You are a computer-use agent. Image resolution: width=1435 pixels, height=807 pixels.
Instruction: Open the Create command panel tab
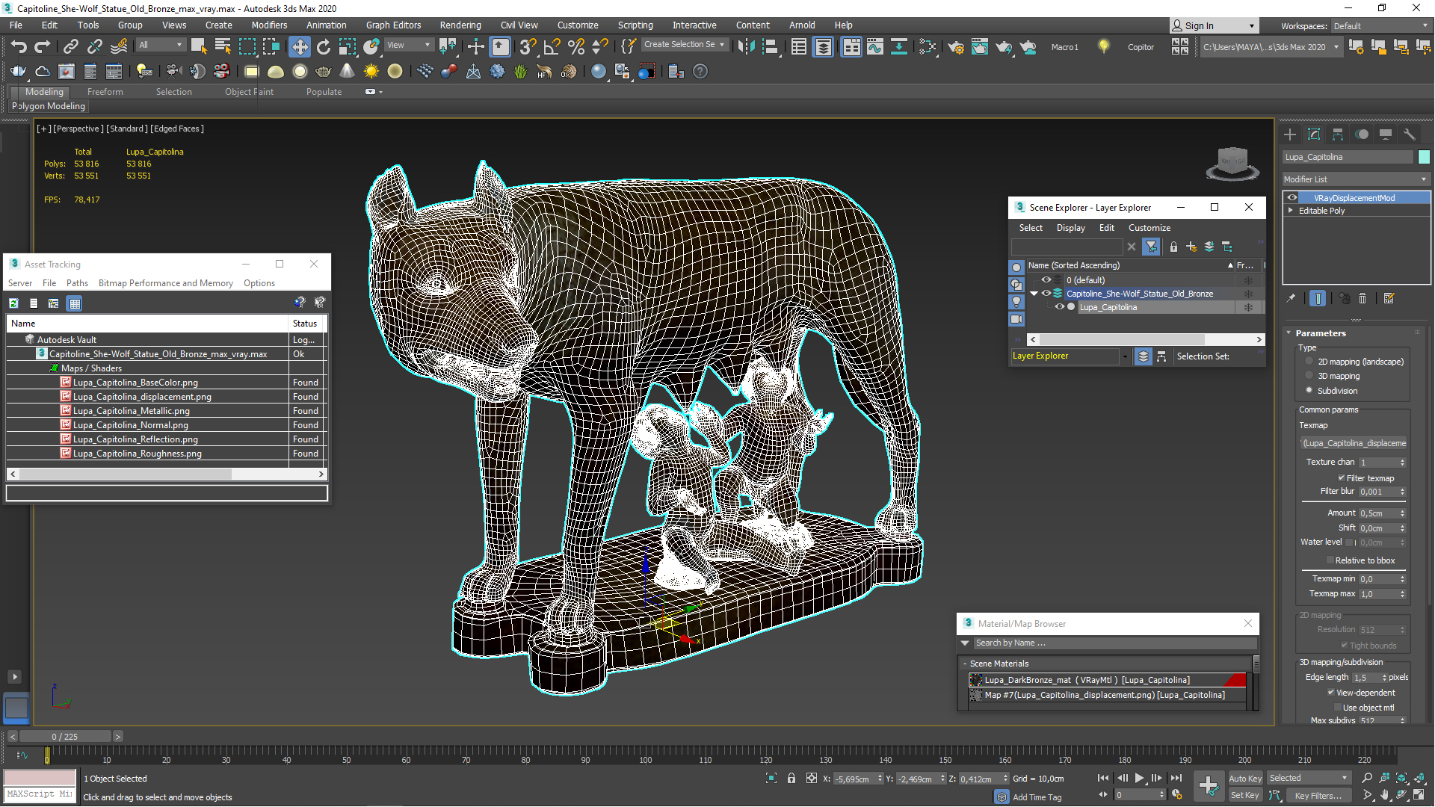tap(1290, 134)
